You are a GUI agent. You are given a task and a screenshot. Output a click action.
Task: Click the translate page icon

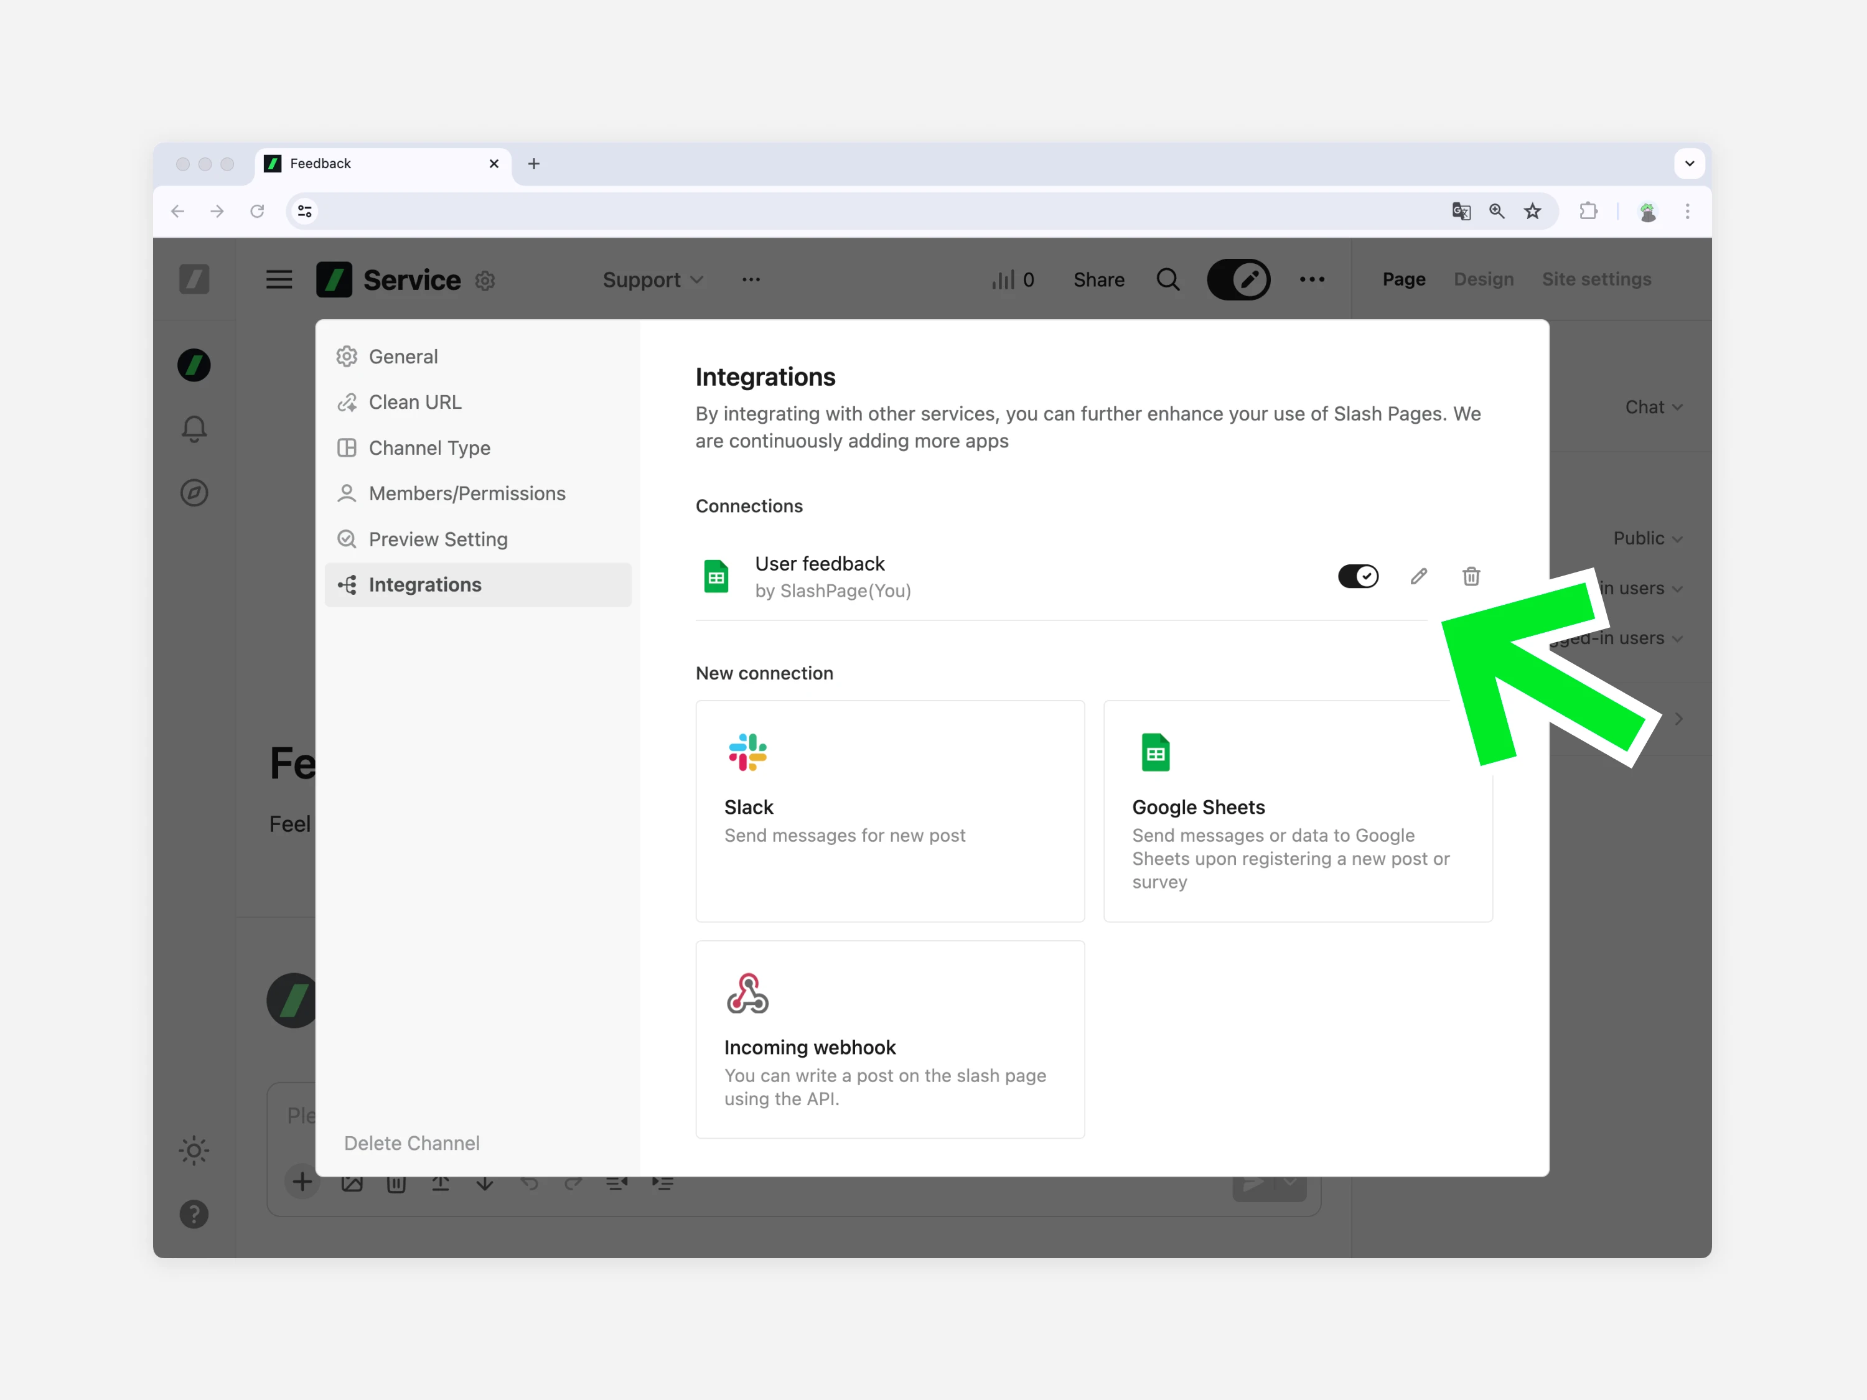1461,211
